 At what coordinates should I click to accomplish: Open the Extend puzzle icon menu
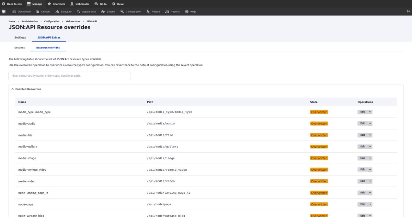[103, 11]
